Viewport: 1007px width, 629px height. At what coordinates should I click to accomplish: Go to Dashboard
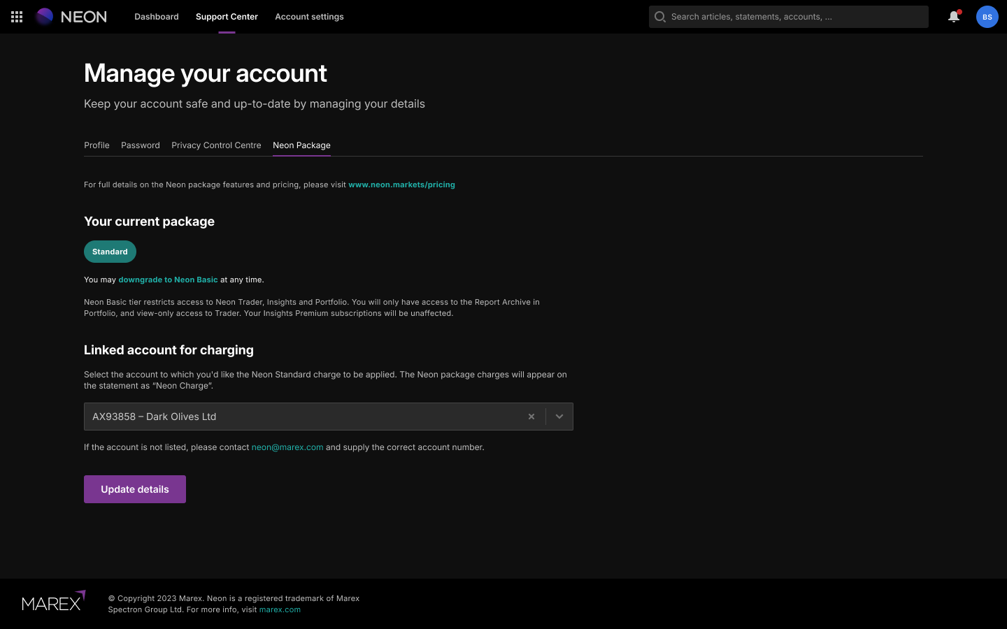pyautogui.click(x=157, y=17)
